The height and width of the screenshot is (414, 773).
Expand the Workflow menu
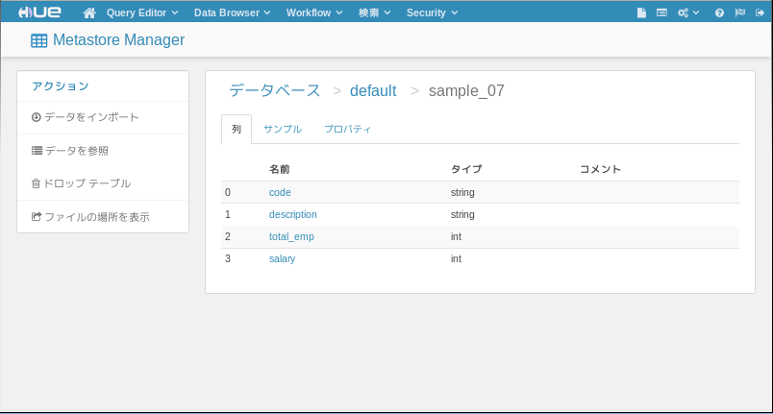point(314,12)
